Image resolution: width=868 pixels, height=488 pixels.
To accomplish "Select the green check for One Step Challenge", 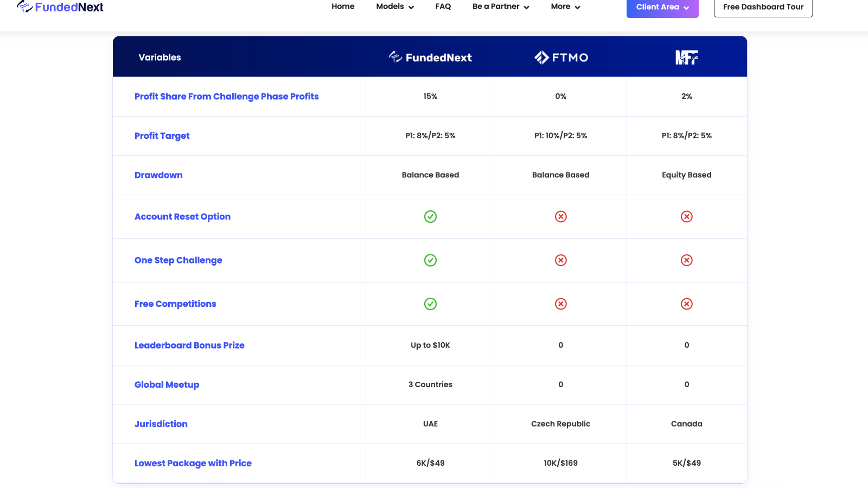I will tap(430, 260).
